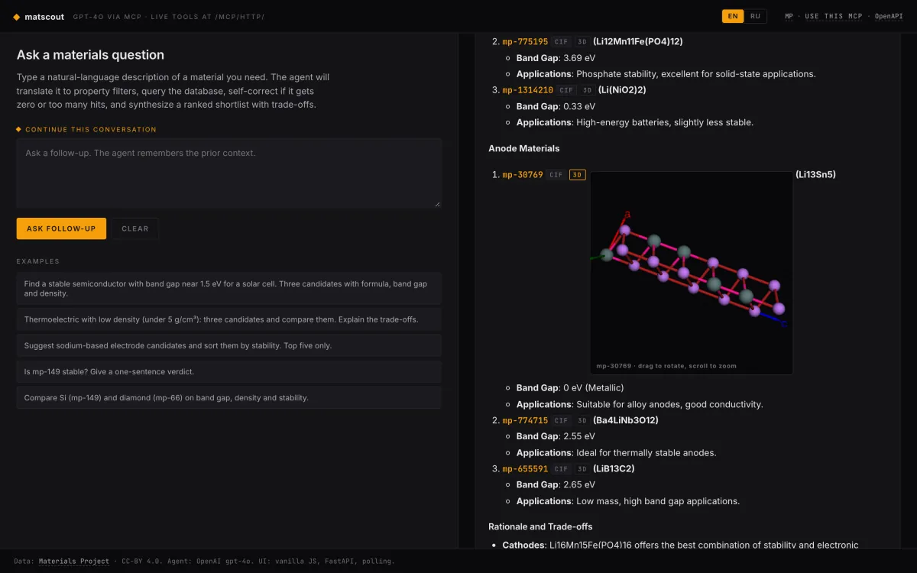This screenshot has width=917, height=573.
Task: Download CIF for mp-655591
Action: click(x=561, y=469)
